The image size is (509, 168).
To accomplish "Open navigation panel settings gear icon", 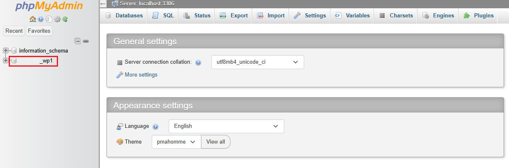I will (x=57, y=19).
